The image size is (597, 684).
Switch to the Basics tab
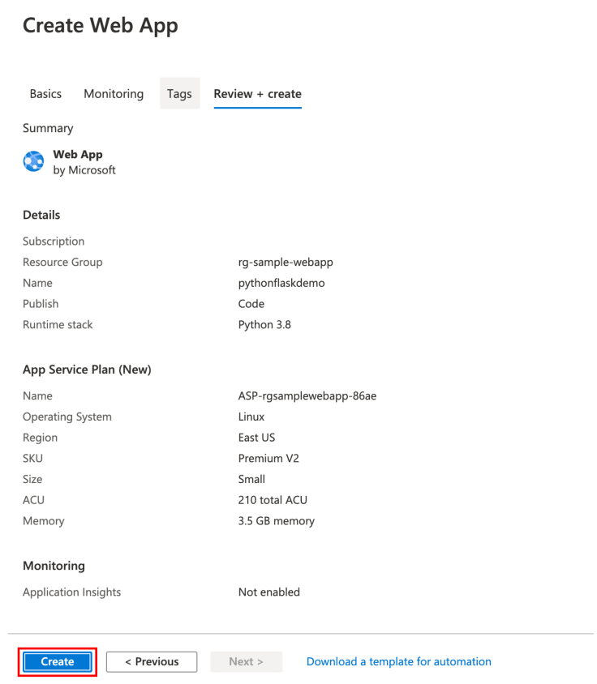click(x=45, y=93)
